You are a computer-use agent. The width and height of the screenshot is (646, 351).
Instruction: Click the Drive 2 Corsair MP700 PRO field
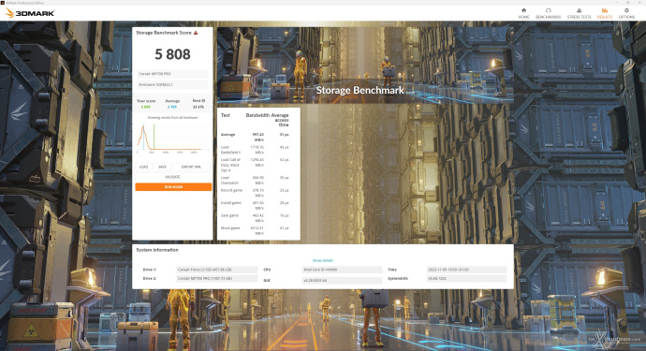[x=216, y=279]
